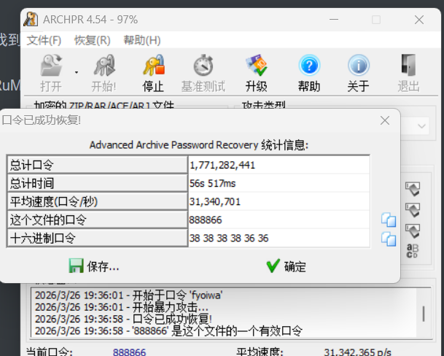444x356 pixels.
Task: Click the 总计口令 row label
Action: click(x=97, y=165)
